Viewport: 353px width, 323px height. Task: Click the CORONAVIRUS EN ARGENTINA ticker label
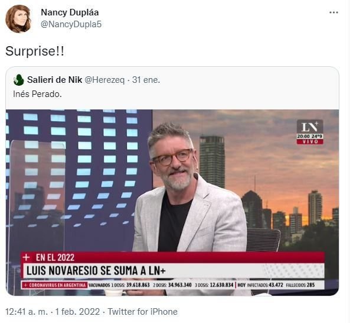[x=55, y=285]
